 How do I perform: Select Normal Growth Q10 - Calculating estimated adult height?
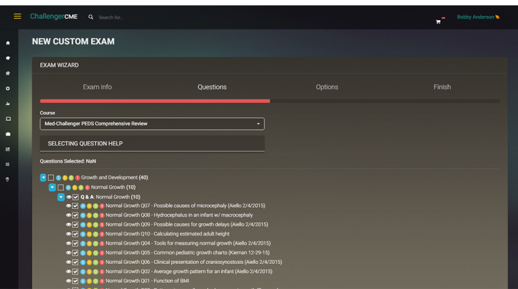168,234
